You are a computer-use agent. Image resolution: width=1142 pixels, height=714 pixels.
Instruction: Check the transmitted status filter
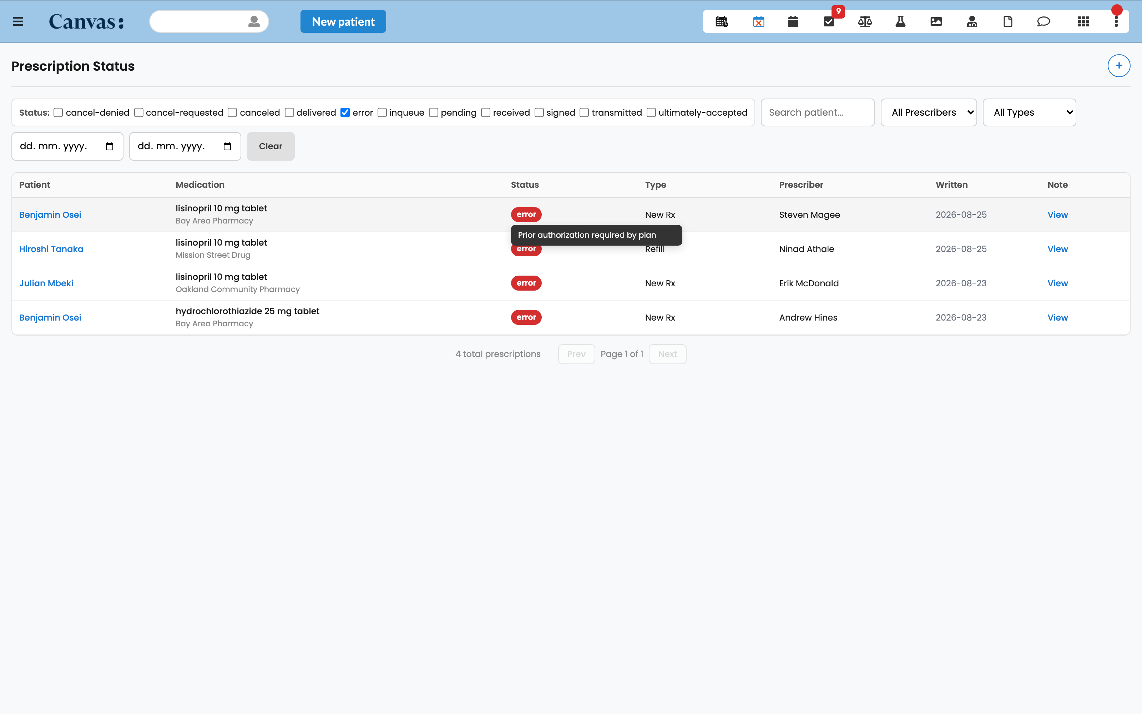[x=584, y=112]
